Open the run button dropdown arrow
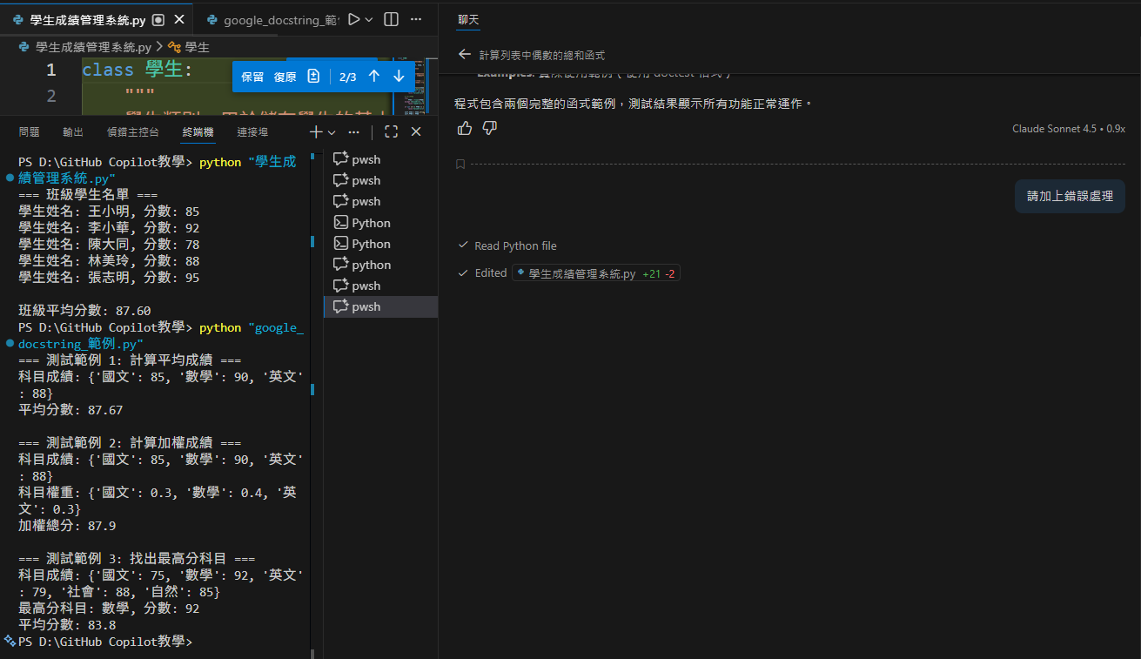Screen dimensions: 1141x659 coord(369,19)
